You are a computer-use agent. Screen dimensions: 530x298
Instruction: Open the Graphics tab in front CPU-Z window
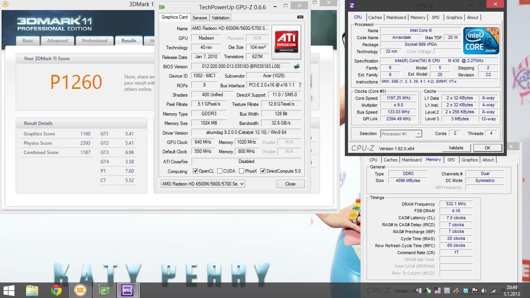coord(454,17)
